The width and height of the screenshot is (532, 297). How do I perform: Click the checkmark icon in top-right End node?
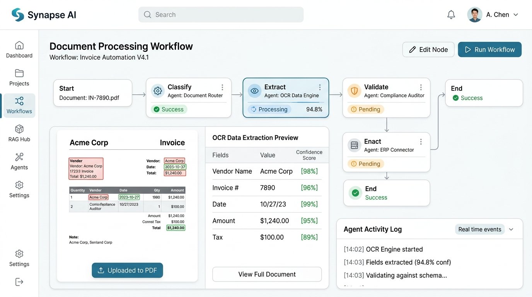(455, 98)
